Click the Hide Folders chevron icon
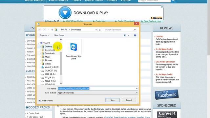Viewport: 210px width, 118px height. pos(40,101)
